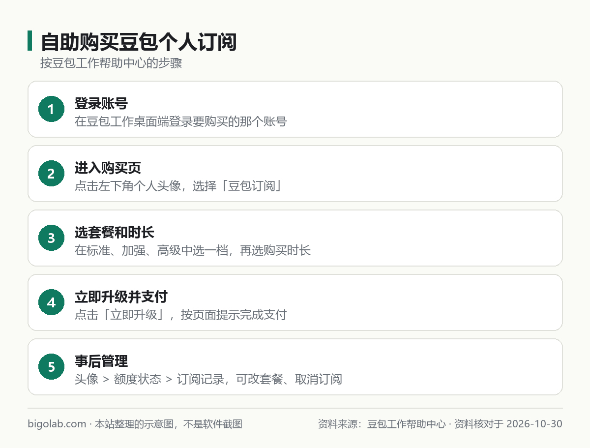Viewport: 590px width, 448px height.
Task: Click the subtitle 按豆包工作帮助中心的步骤
Action: coord(111,64)
